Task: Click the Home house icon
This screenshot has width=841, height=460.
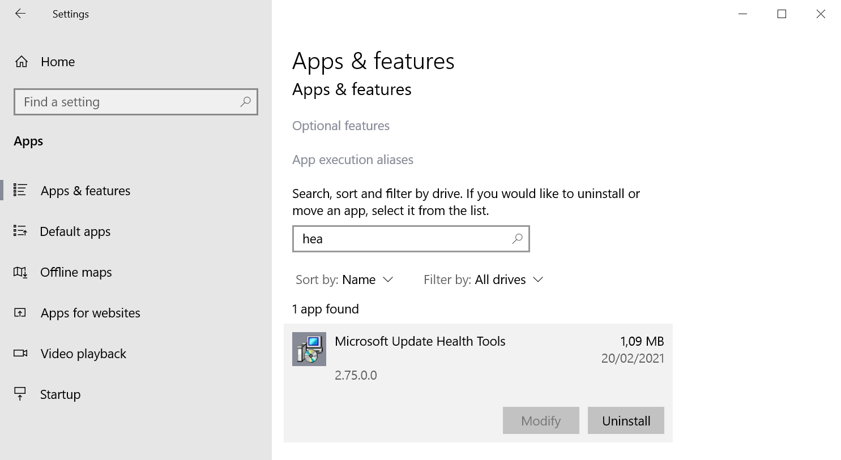Action: (22, 62)
